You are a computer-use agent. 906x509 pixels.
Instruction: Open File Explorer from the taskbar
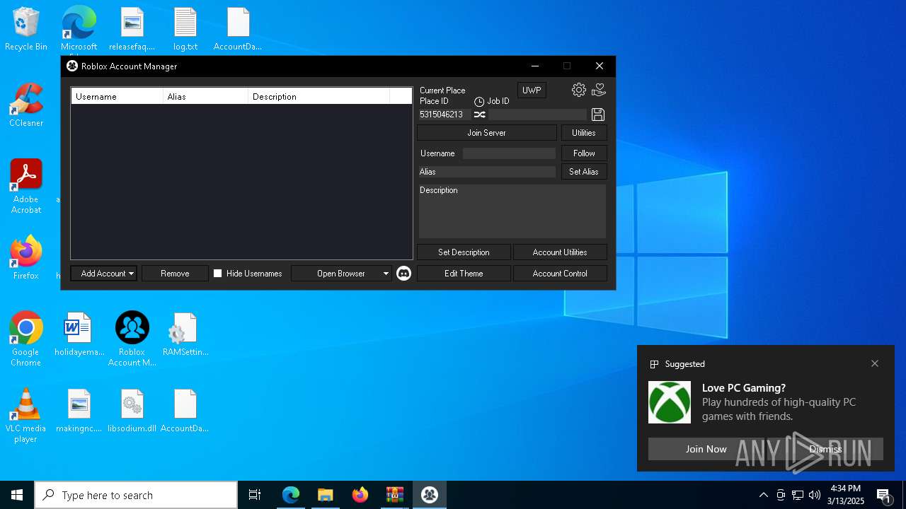click(326, 495)
